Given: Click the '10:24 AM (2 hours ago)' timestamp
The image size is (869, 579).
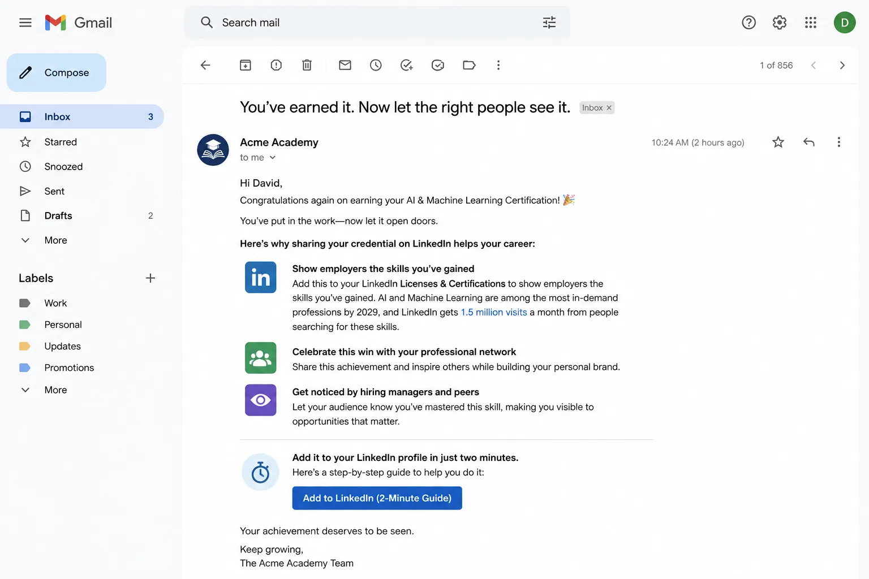Looking at the screenshot, I should tap(698, 142).
